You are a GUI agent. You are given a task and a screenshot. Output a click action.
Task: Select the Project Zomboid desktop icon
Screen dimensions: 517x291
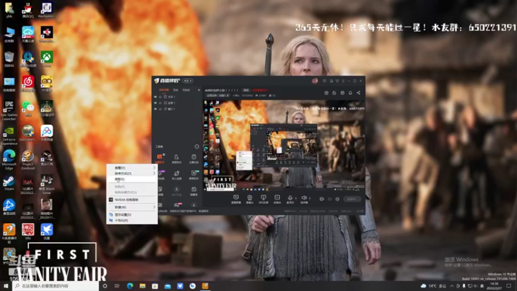click(28, 160)
